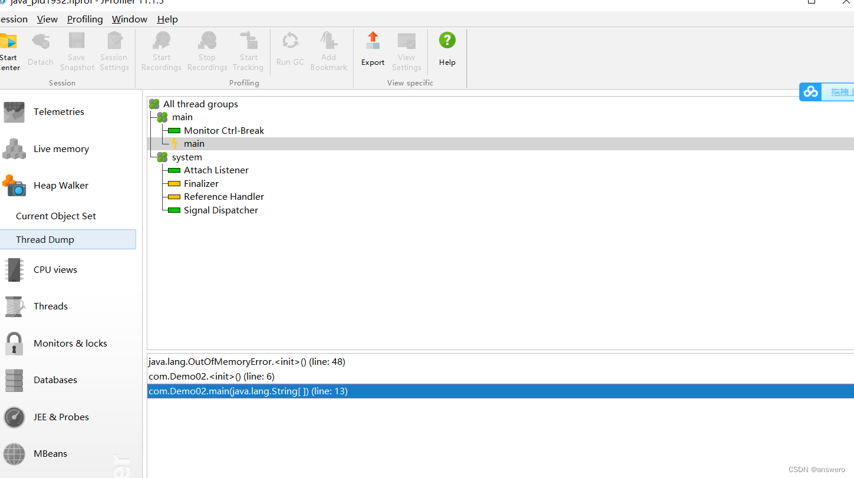
Task: Open the Window menu
Action: pos(130,19)
